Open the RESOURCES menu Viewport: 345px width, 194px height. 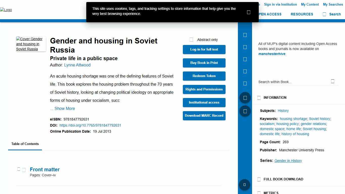click(x=302, y=14)
